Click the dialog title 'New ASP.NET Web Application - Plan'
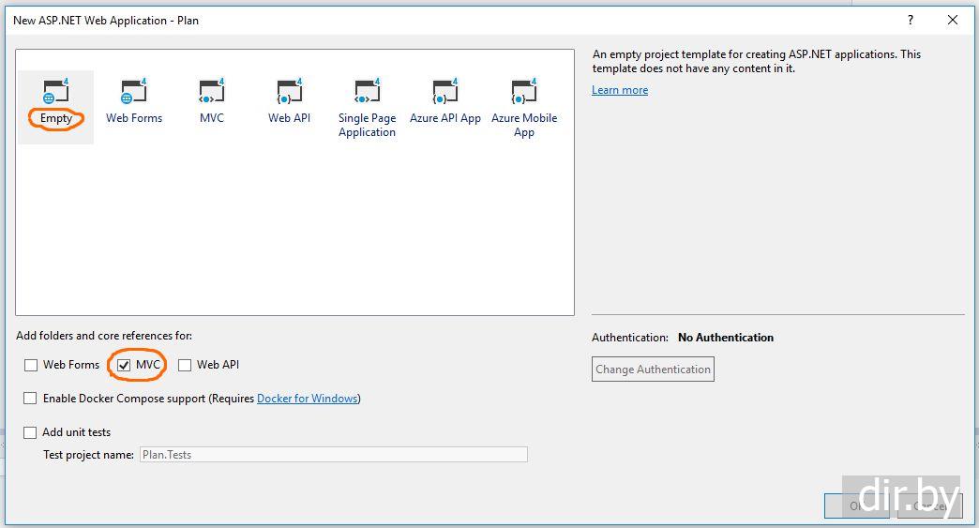979x528 pixels. 106,21
